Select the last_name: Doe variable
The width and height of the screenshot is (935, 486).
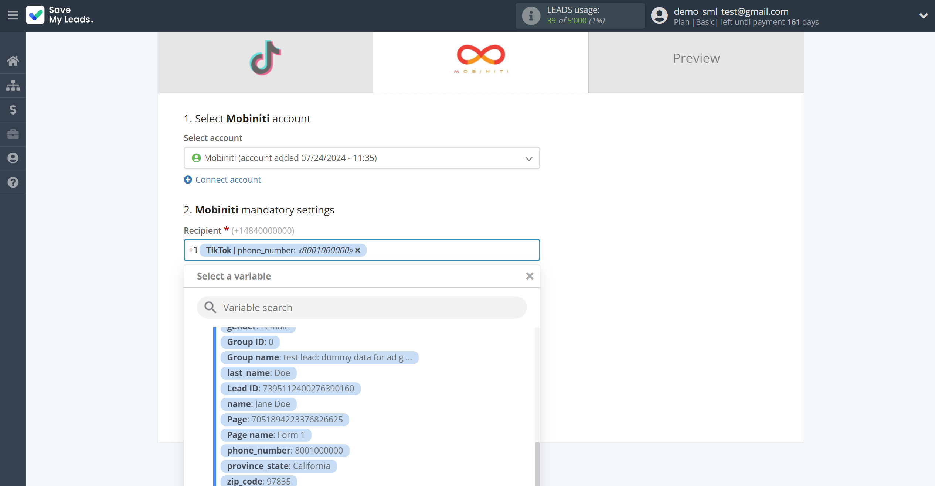258,373
